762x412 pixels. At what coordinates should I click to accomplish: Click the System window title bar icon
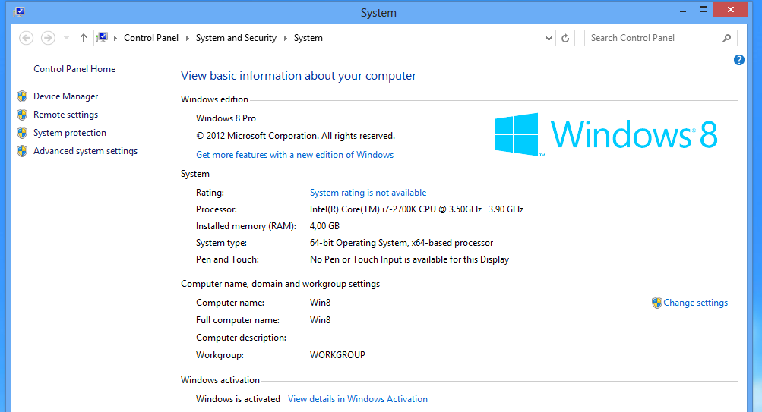19,11
